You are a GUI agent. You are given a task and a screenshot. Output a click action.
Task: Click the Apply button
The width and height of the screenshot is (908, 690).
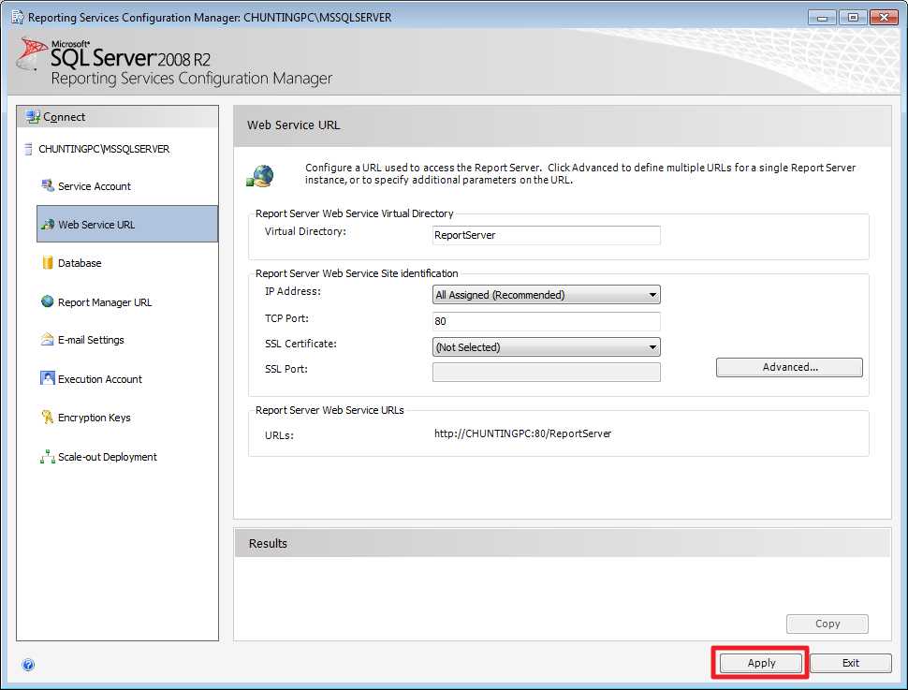coord(761,663)
